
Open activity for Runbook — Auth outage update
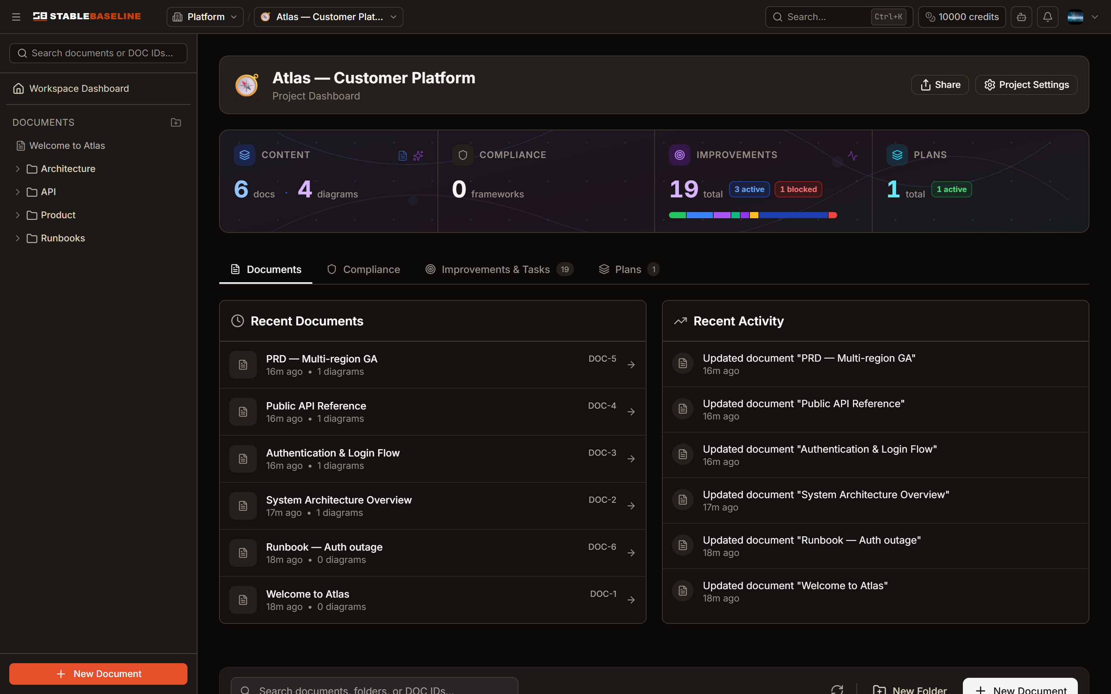[875, 546]
